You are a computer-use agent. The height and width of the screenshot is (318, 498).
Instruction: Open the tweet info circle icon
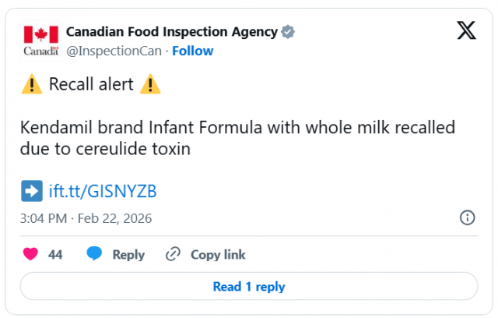pos(468,217)
